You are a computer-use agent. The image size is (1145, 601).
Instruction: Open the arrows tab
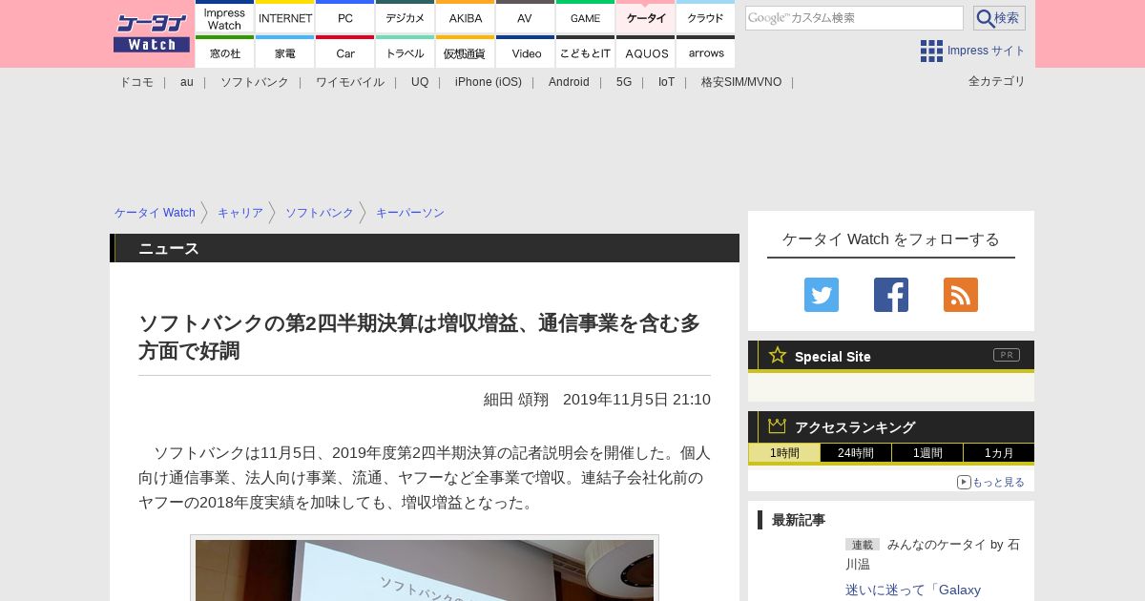click(x=706, y=52)
